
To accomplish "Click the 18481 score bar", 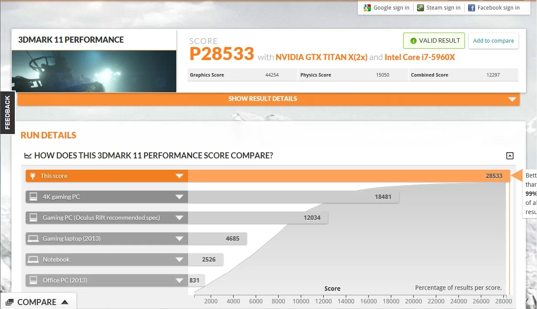I will pos(294,197).
